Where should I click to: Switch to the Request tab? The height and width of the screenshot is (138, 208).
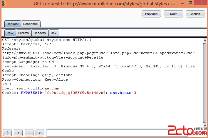(x=13, y=24)
